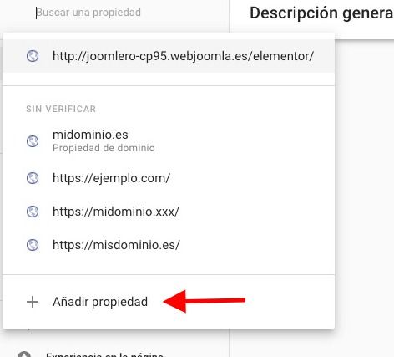Choose the midominio.es domain property
This screenshot has height=357, width=394.
169,141
